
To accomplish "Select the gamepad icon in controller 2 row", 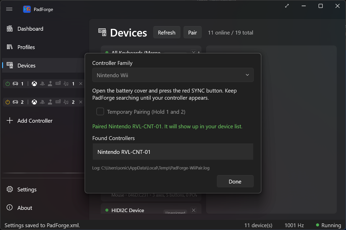I will click(x=15, y=102).
